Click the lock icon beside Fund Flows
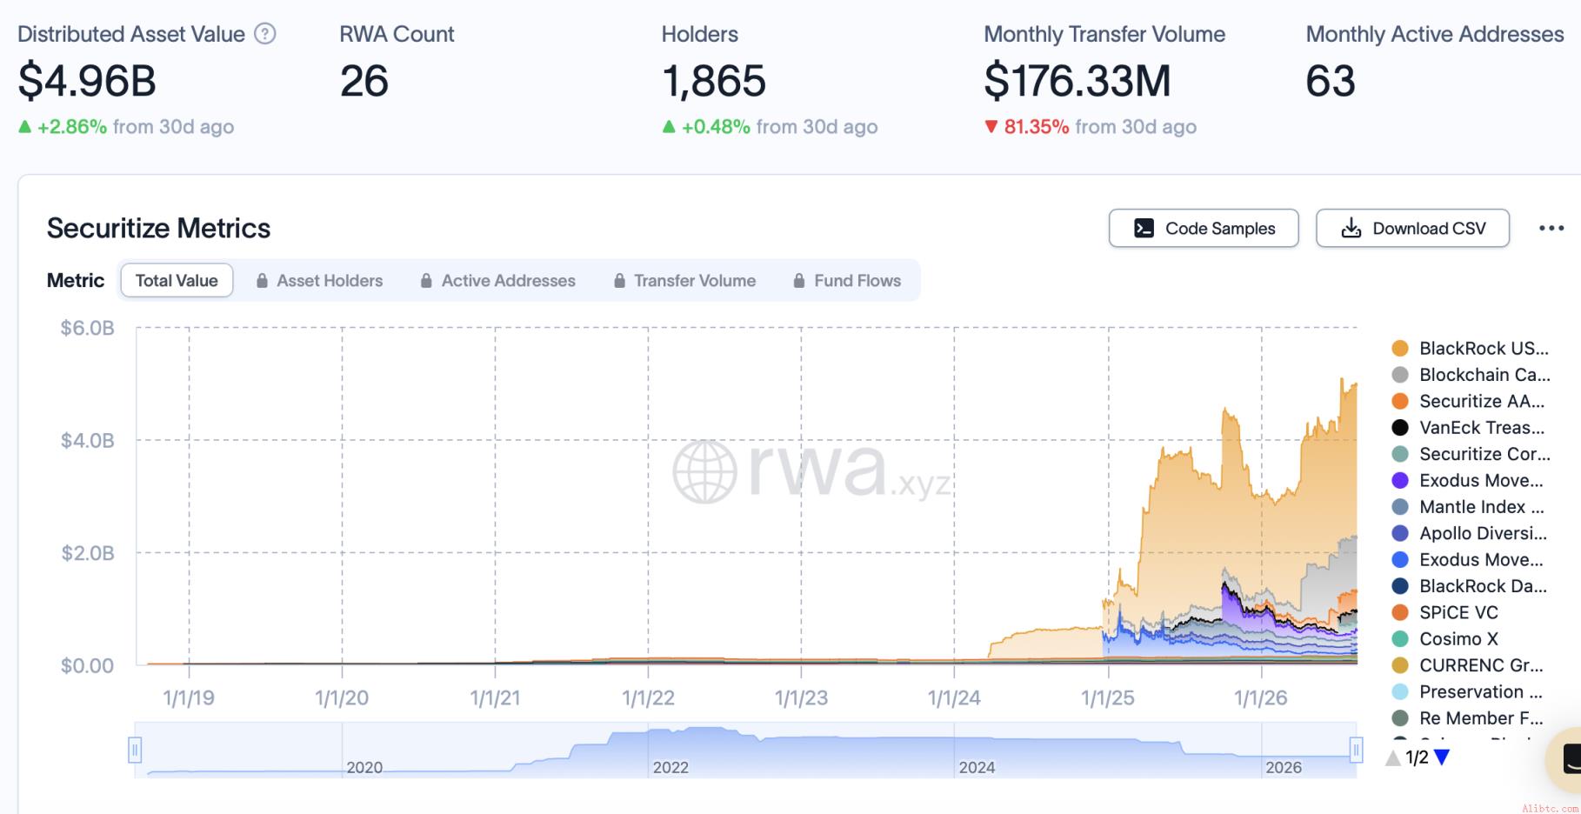This screenshot has width=1581, height=814. pos(799,281)
